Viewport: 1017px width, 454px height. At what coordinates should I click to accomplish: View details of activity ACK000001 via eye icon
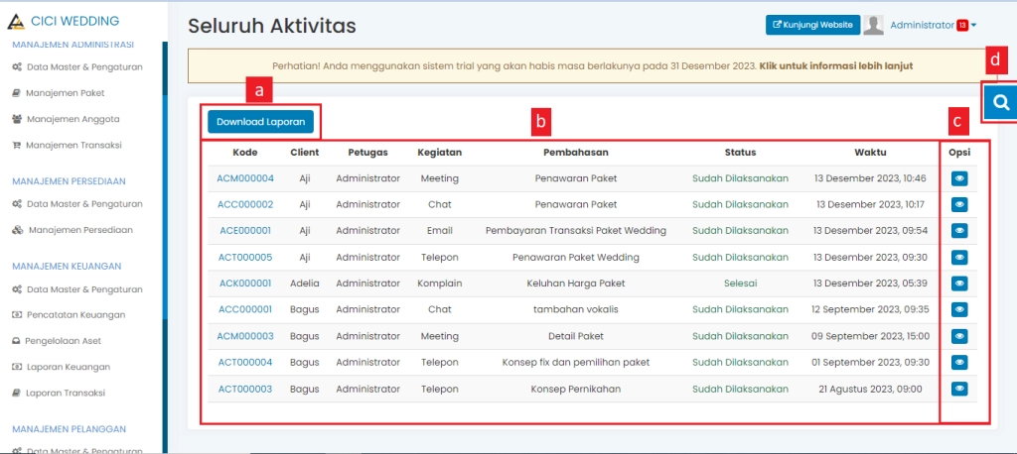(959, 283)
